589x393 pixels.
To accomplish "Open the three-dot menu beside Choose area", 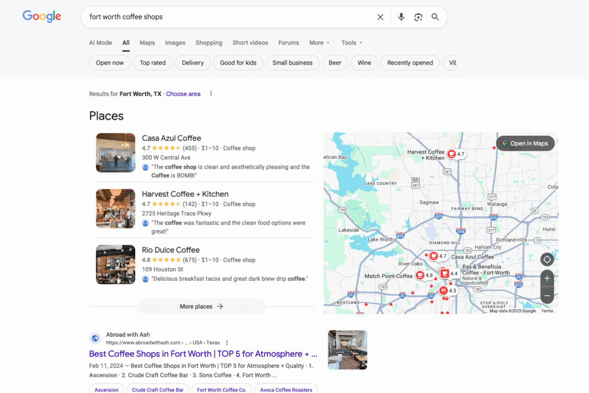I will 211,93.
